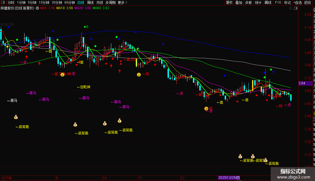Click the green ★S marker
The width and height of the screenshot is (315, 181).
(86, 27)
